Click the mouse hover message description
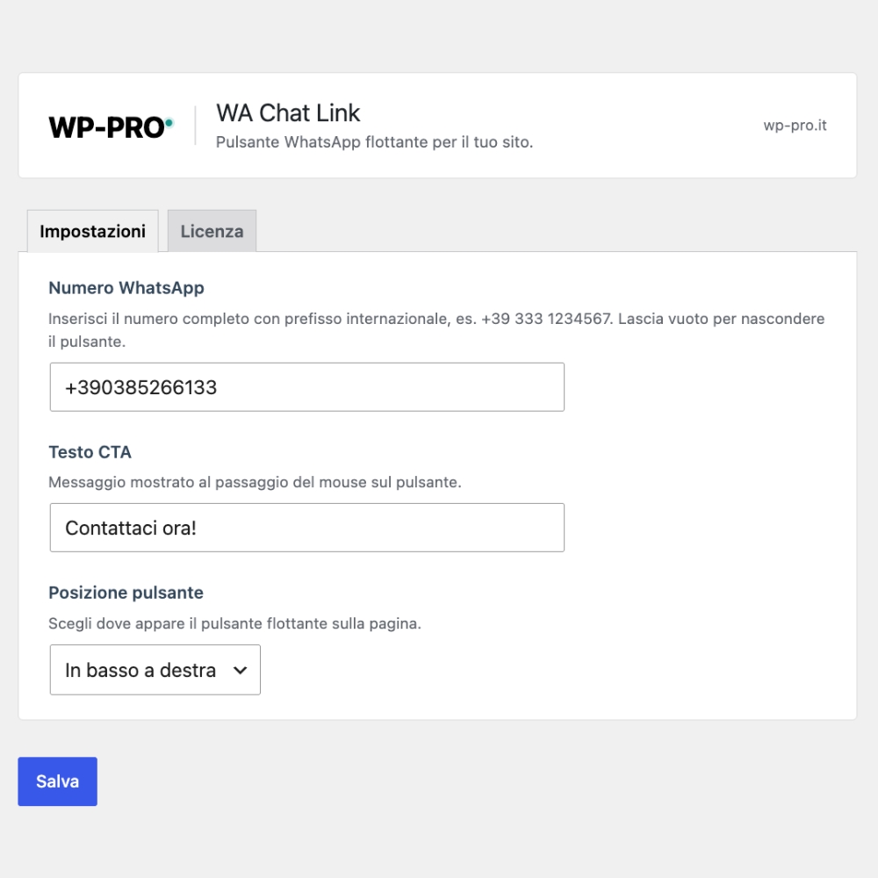Viewport: 878px width, 878px height. [x=255, y=482]
